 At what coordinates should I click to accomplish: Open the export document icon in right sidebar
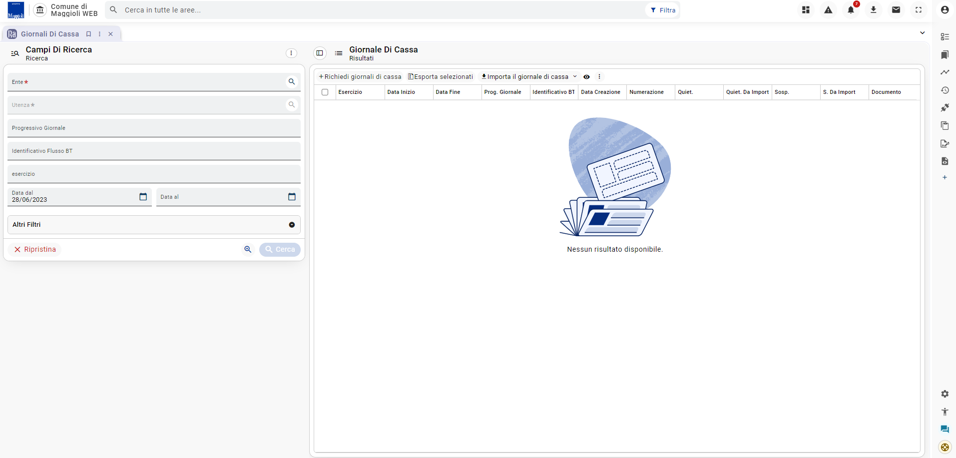point(945,143)
